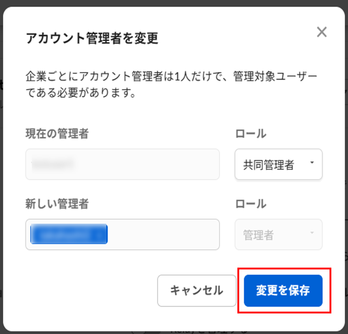348x334 pixels.
Task: Click the greyed arrow beside 管理者
Action: tap(312, 233)
